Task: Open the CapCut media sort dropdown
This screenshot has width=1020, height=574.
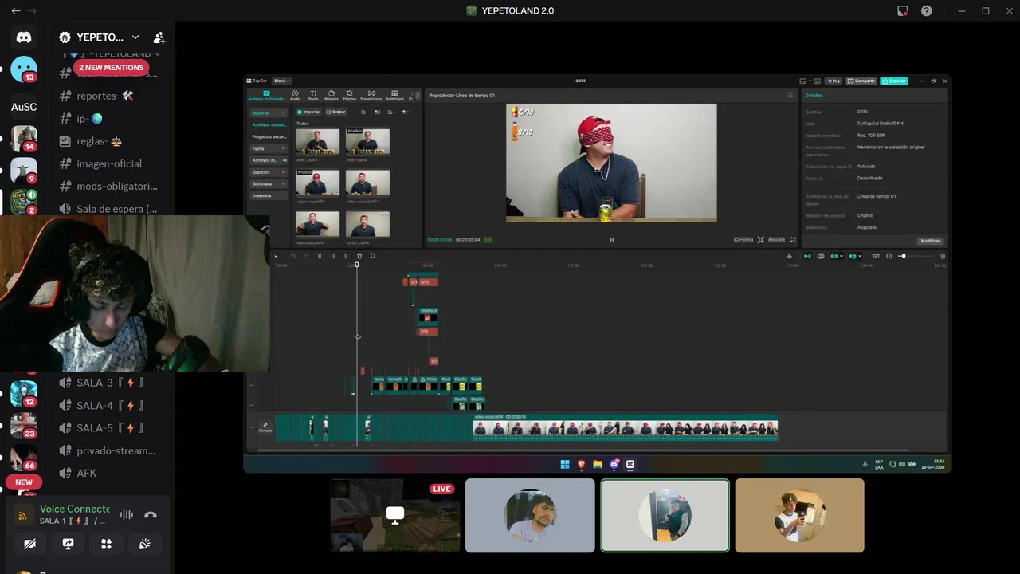Action: pos(391,112)
